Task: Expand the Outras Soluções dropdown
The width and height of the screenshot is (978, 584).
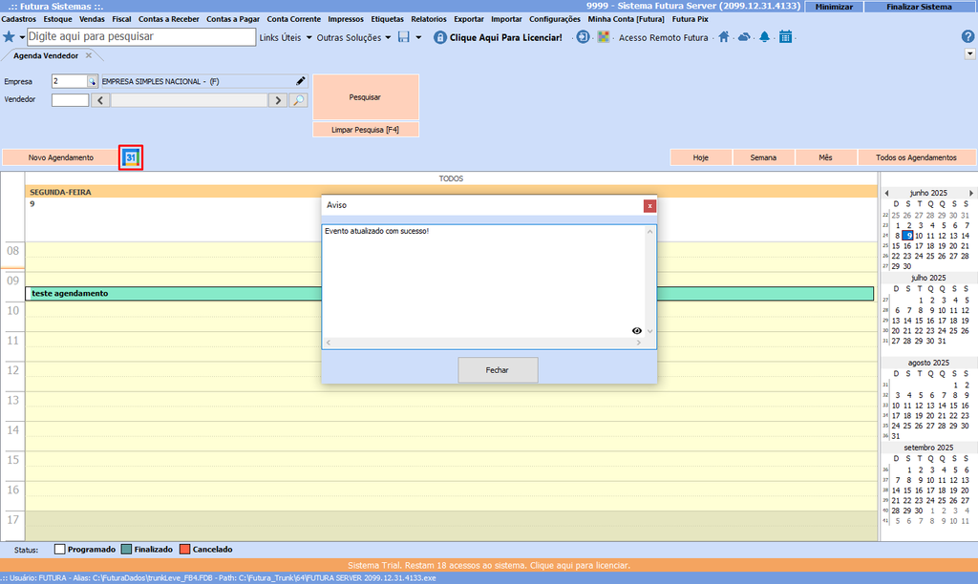Action: coord(353,38)
